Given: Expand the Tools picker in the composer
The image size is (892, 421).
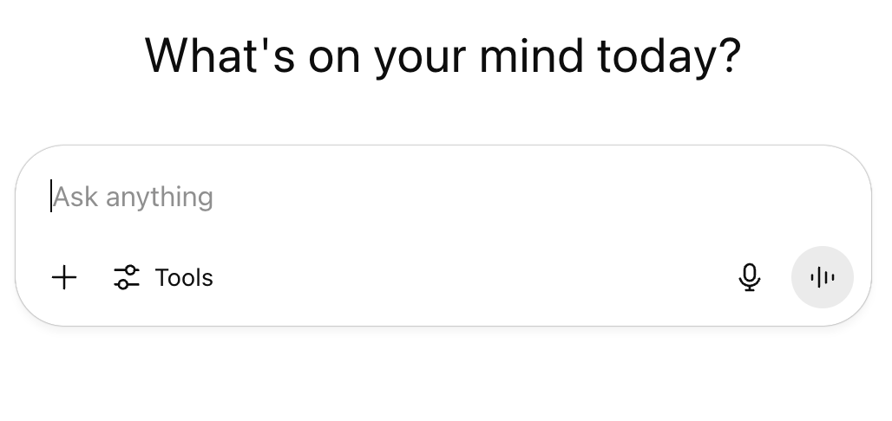Looking at the screenshot, I should pyautogui.click(x=163, y=278).
